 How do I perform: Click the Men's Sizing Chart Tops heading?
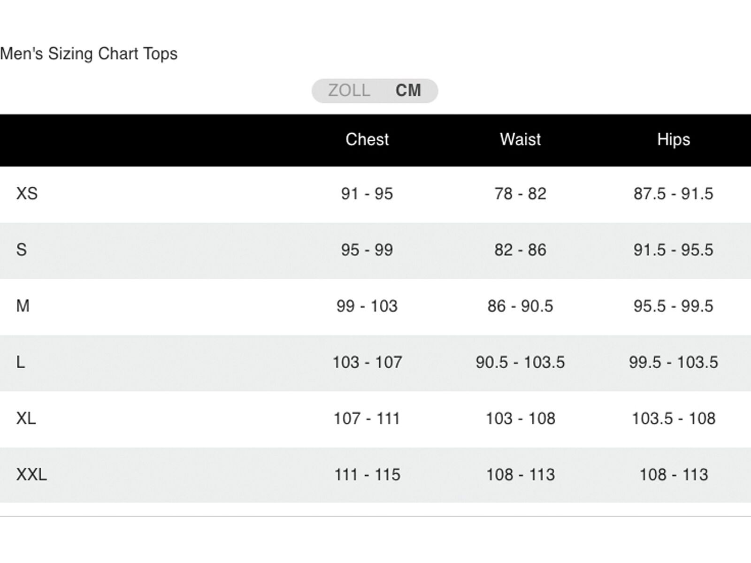(x=89, y=53)
